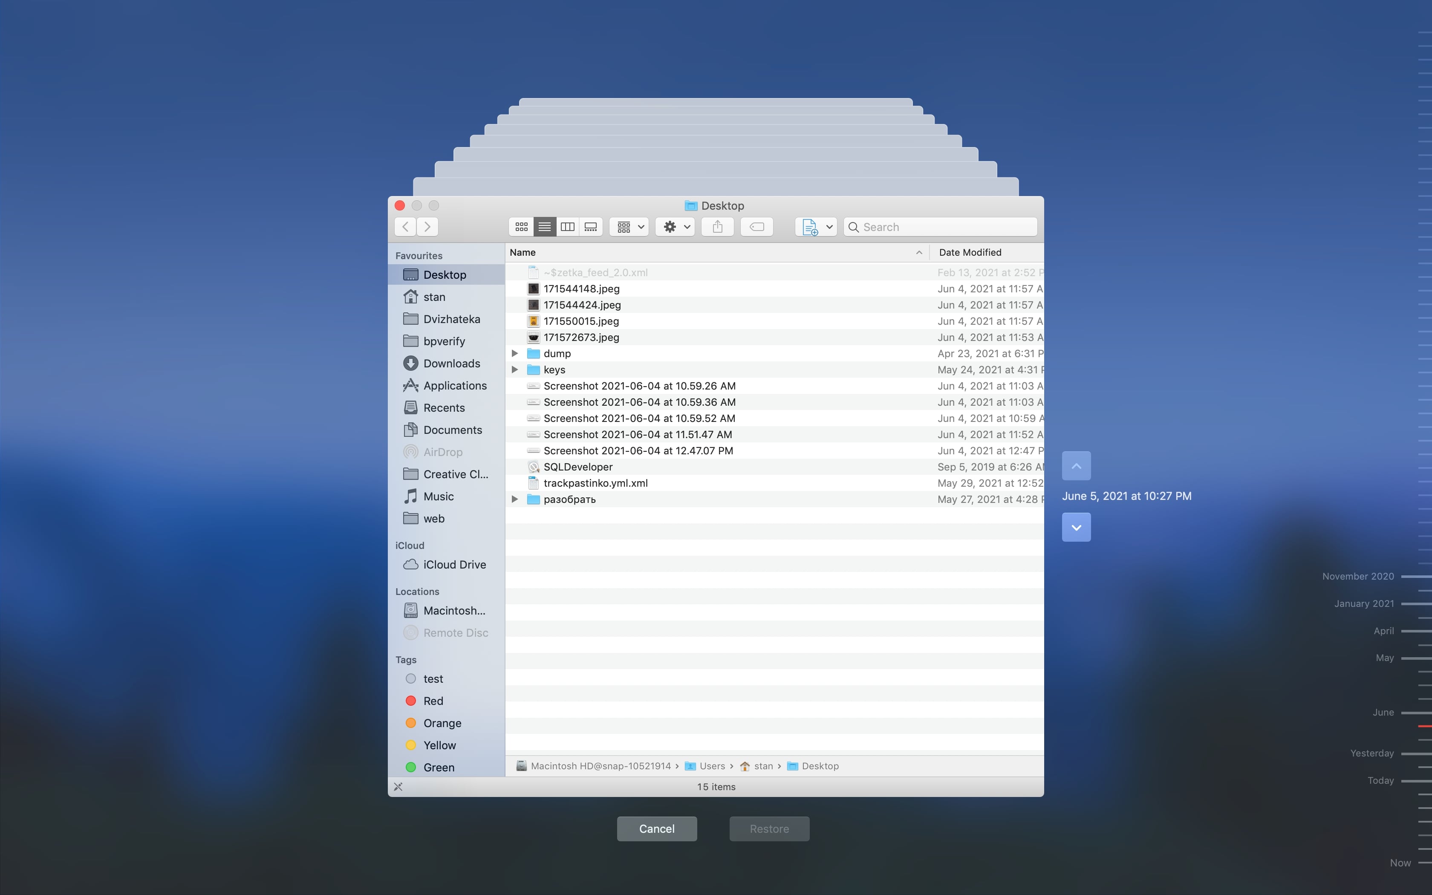This screenshot has width=1432, height=895.
Task: Click Users in the path bar
Action: point(705,766)
